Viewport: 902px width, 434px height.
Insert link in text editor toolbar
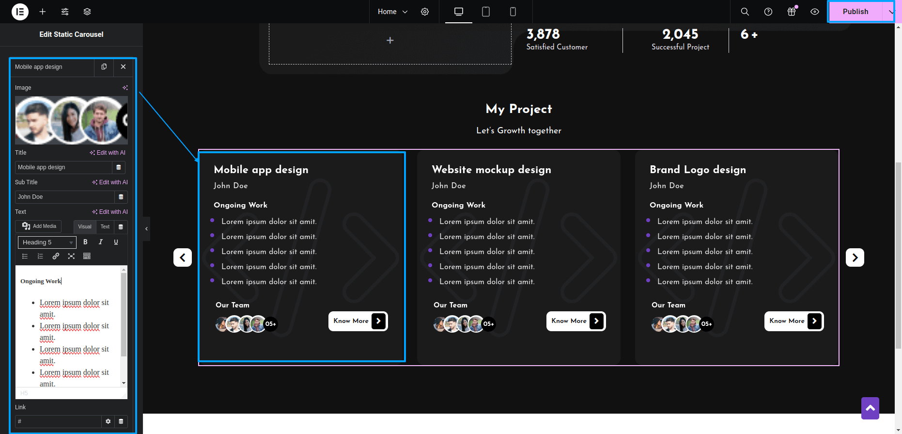(x=56, y=256)
